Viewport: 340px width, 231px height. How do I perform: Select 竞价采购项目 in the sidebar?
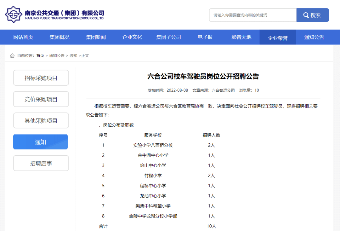[41, 99]
